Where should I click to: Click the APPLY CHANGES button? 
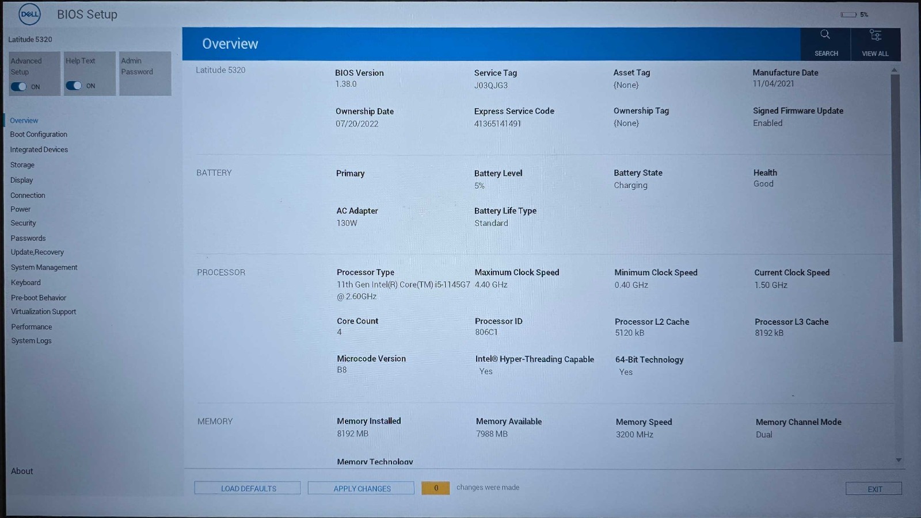(361, 488)
